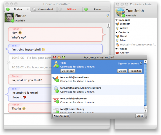Click the What's up? message text
The image size is (161, 135).
click(19, 37)
